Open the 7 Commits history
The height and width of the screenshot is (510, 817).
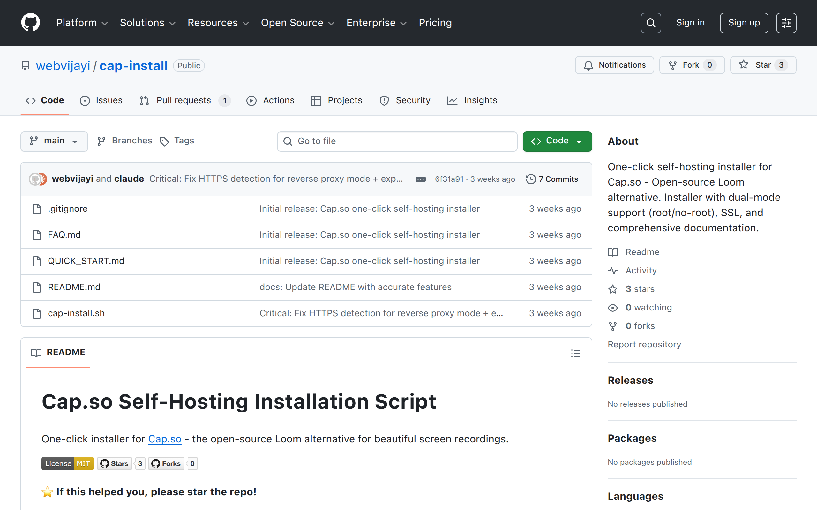552,179
